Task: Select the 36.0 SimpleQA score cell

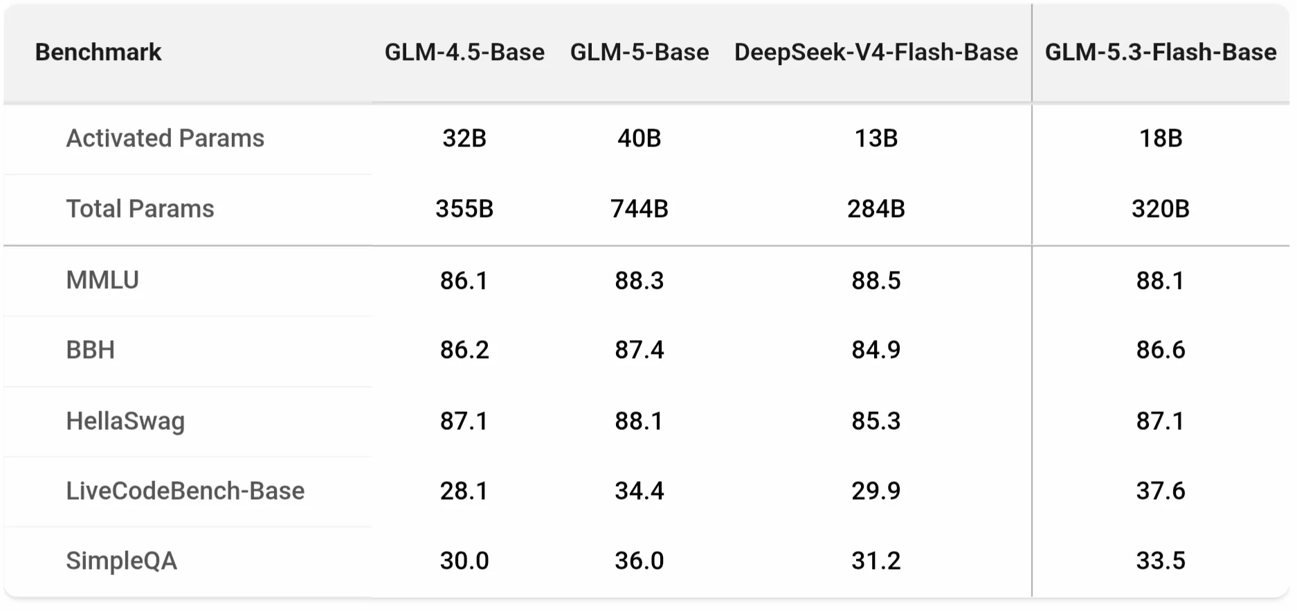Action: coord(640,561)
